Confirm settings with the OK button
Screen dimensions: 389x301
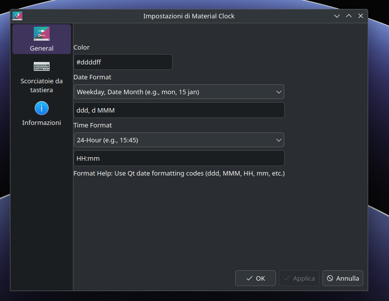tap(255, 278)
